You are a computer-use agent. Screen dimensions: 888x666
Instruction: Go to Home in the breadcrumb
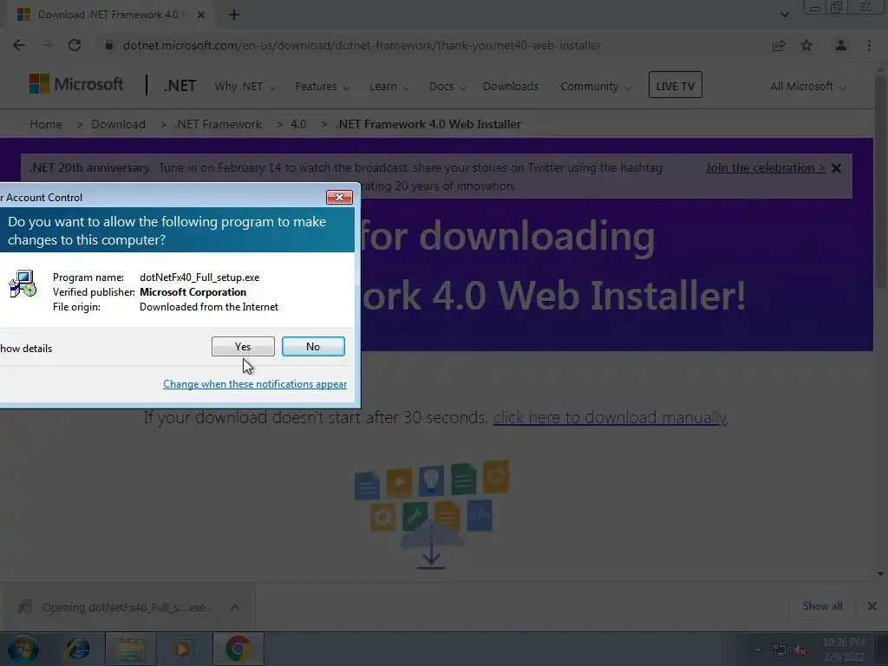(x=46, y=124)
